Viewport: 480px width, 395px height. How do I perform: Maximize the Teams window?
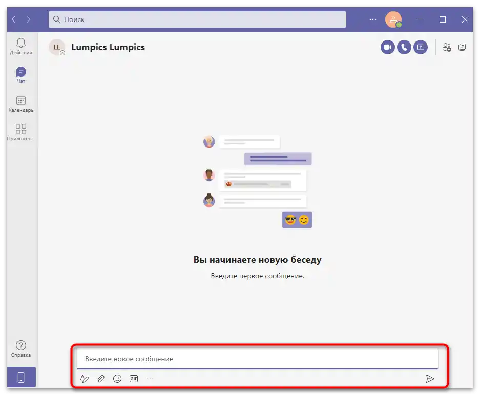click(x=442, y=19)
